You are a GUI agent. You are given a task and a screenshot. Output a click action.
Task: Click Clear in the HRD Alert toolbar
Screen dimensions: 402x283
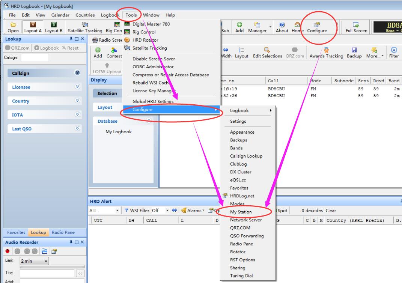(x=331, y=211)
